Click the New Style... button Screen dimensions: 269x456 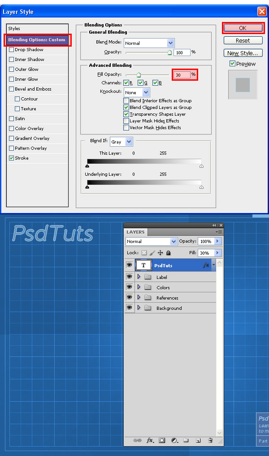[x=243, y=53]
